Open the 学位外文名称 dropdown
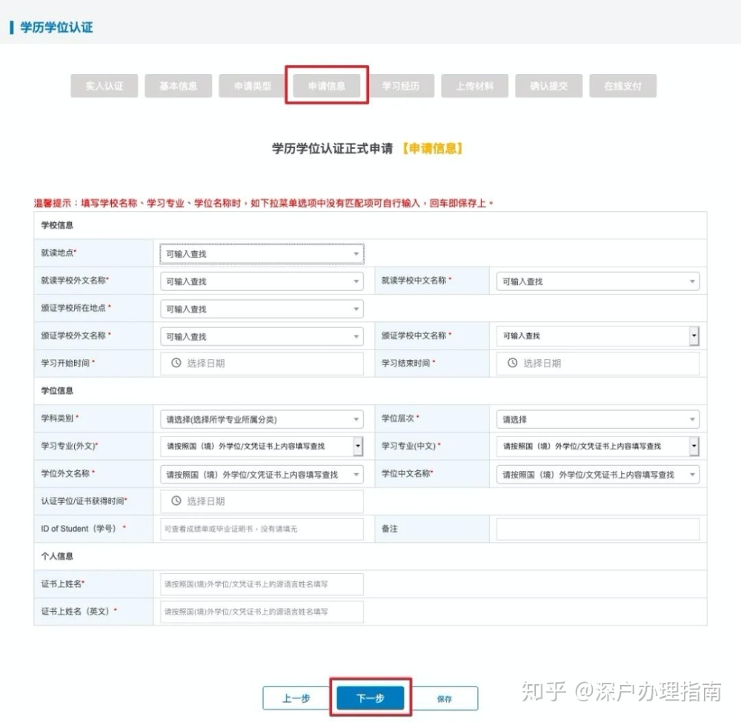This screenshot has width=741, height=722. click(262, 475)
